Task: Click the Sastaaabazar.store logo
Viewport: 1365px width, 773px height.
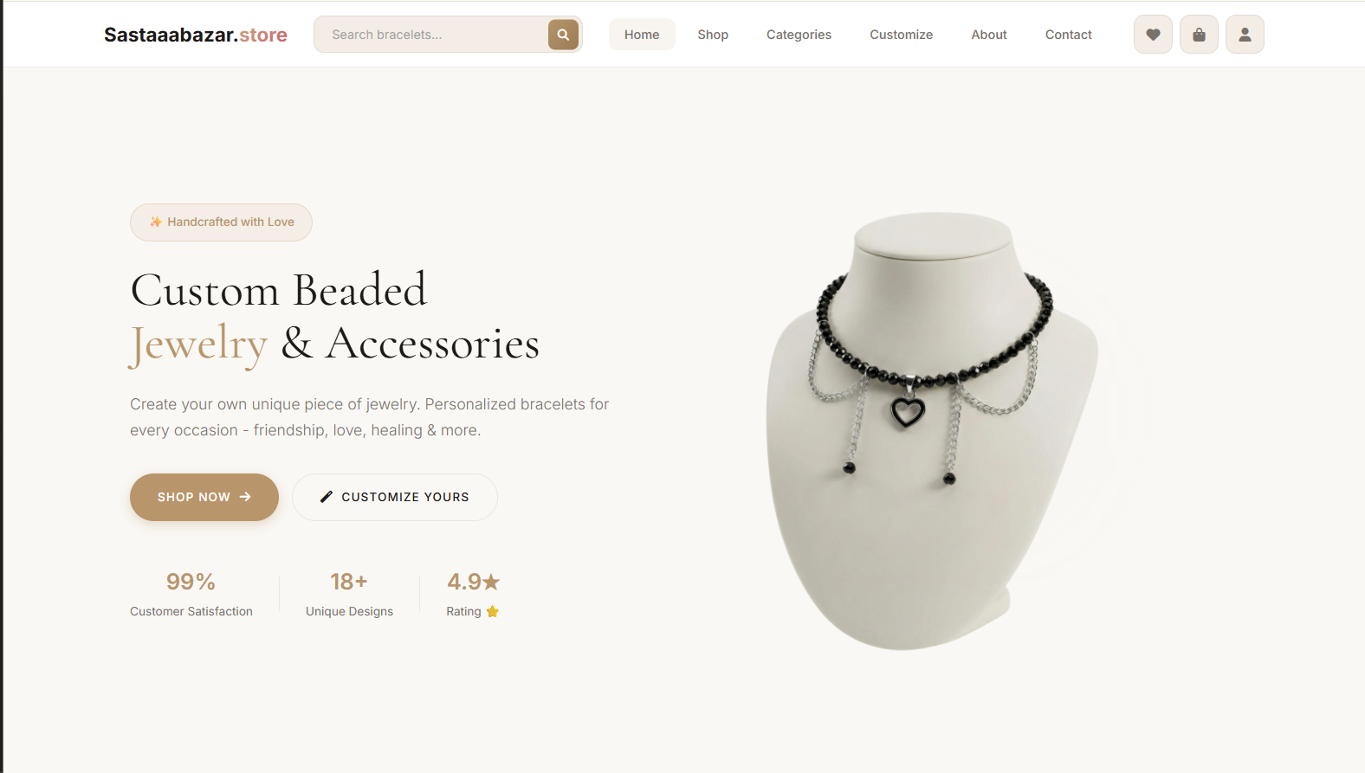Action: click(x=196, y=35)
